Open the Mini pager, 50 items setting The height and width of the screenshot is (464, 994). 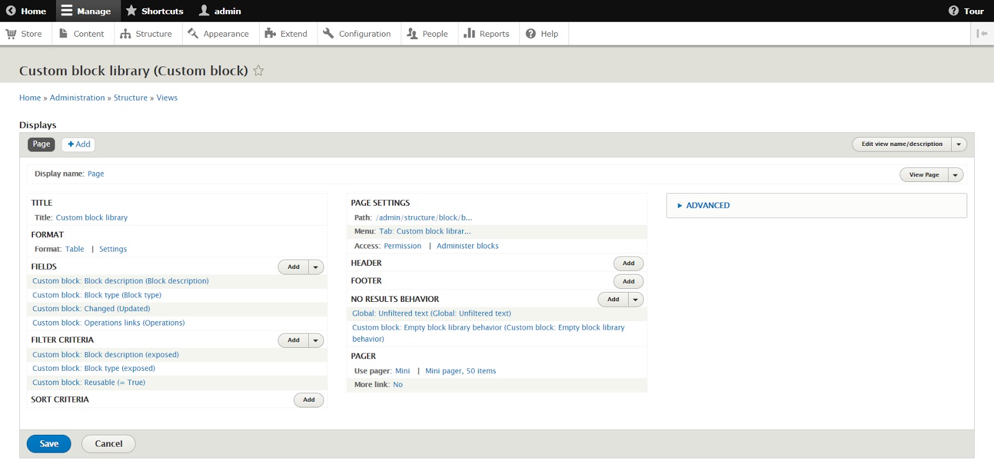[460, 371]
